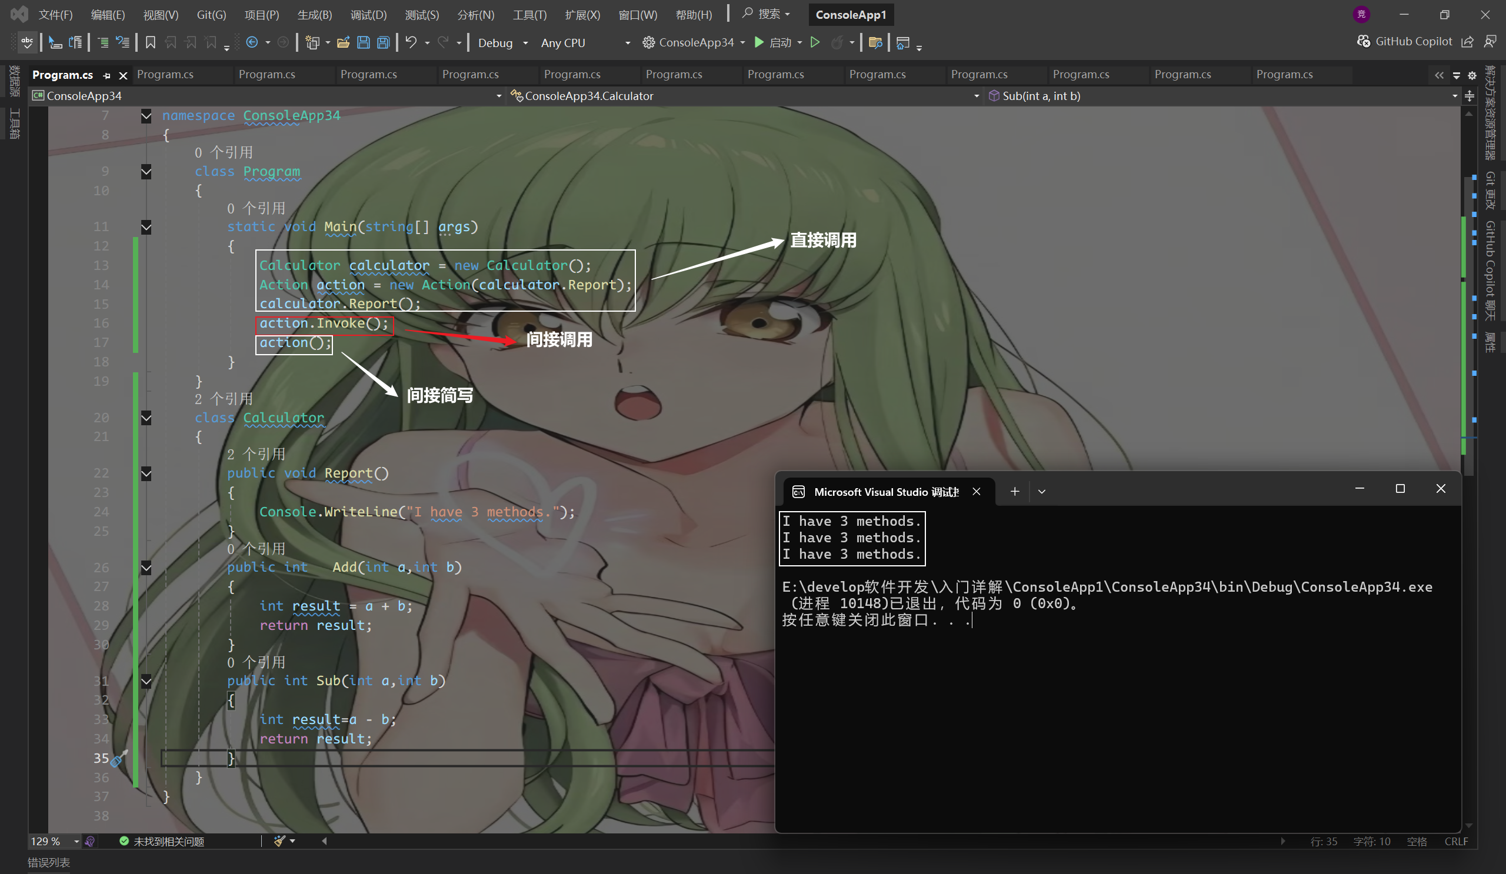The height and width of the screenshot is (874, 1506).
Task: Click the blue Navigate Backward arrow
Action: (x=252, y=42)
